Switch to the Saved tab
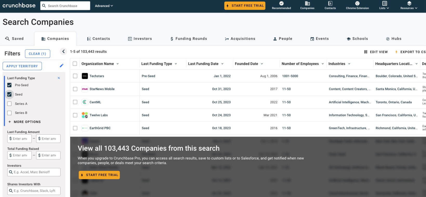426x197 pixels. [15, 39]
